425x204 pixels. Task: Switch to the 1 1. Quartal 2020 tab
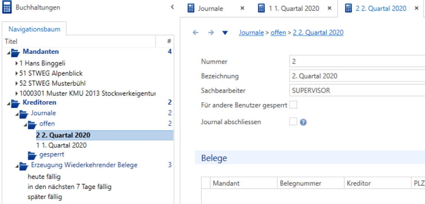coord(294,9)
